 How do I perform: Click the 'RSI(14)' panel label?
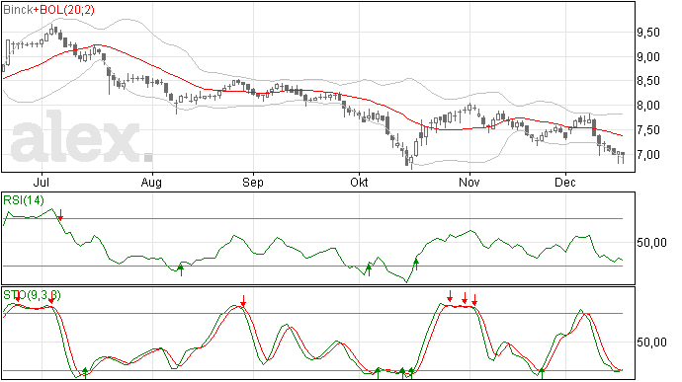(x=24, y=200)
